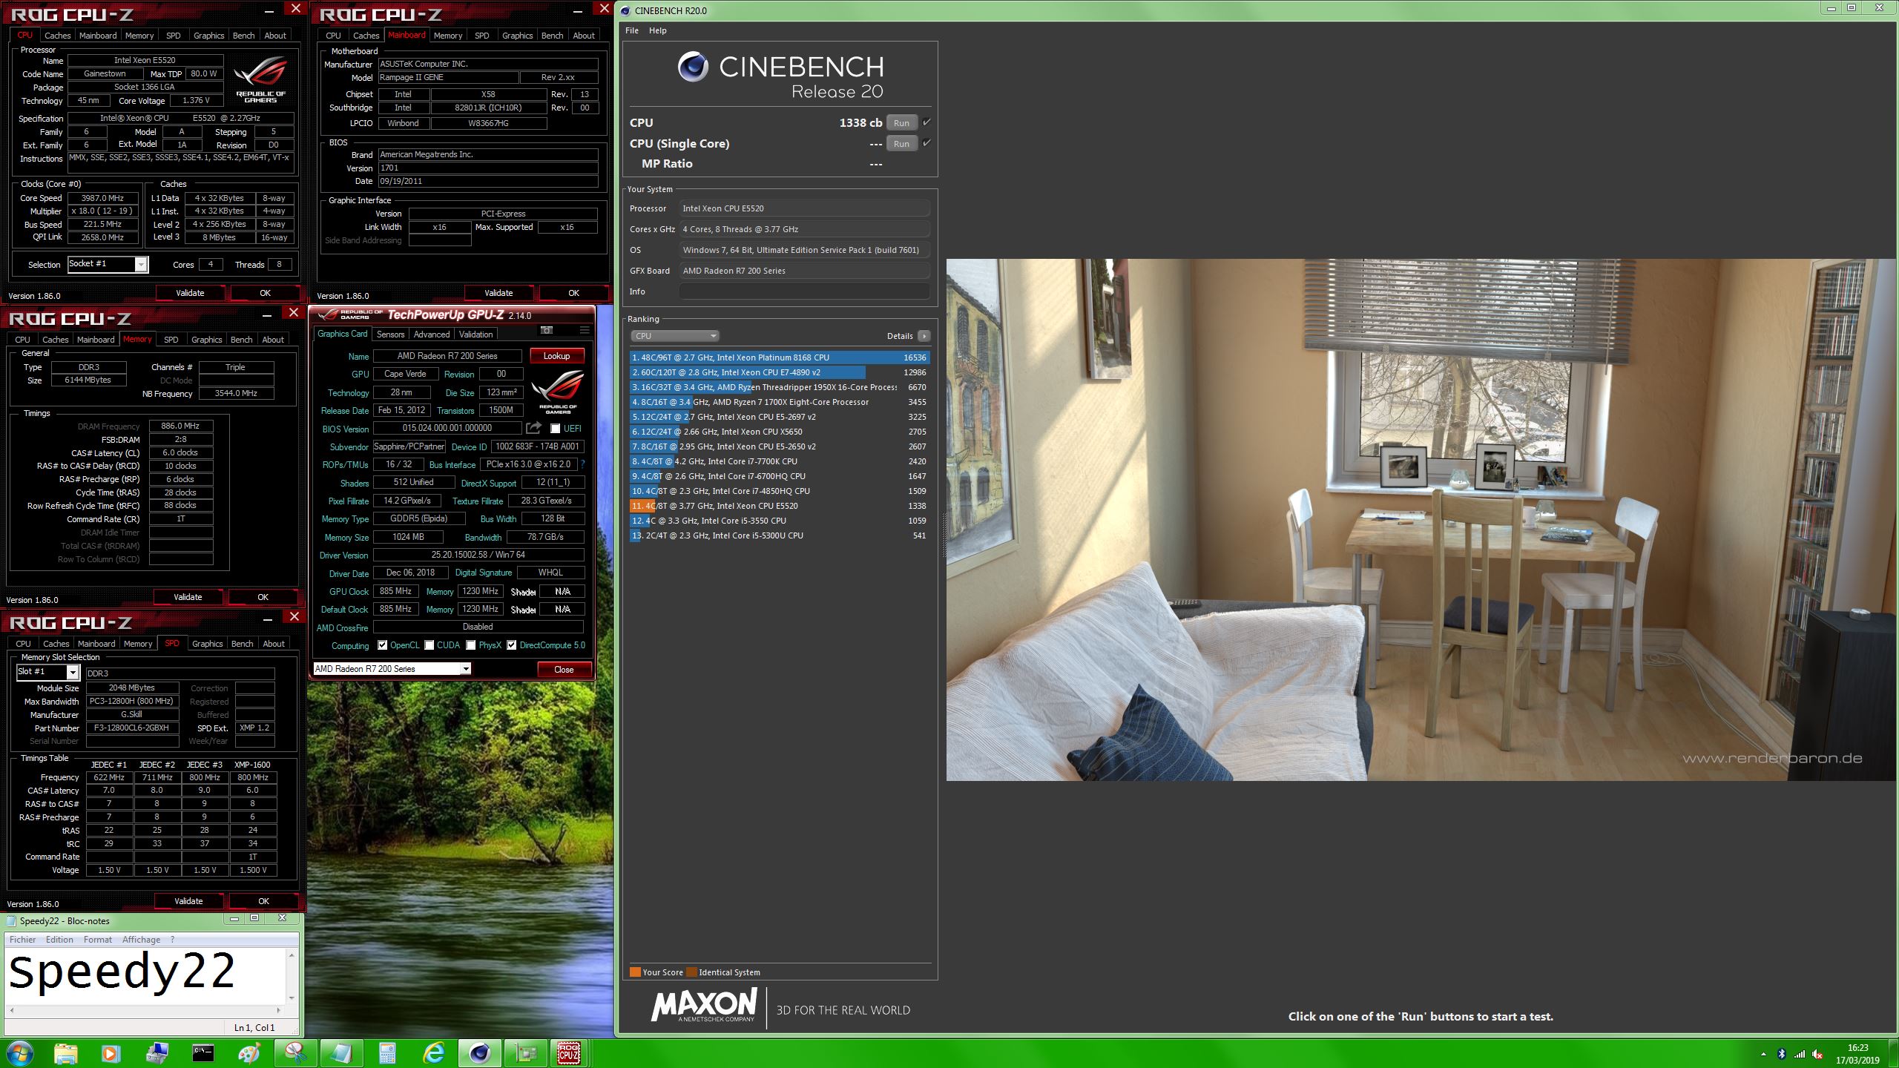Click OK in the Mainboard CPU-Z window

tap(573, 293)
